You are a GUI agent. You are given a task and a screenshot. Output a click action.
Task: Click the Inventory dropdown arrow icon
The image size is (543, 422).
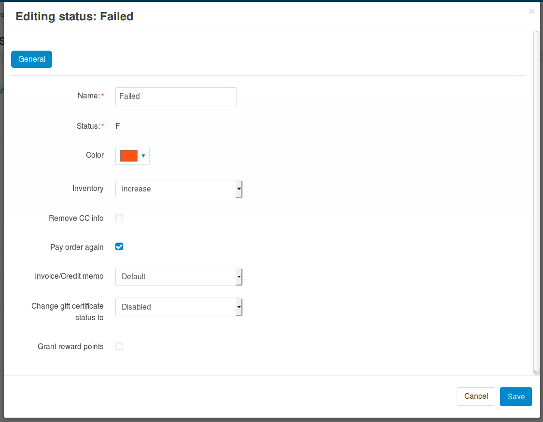[239, 189]
